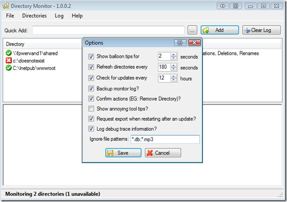
Task: Decrease update check hours down arrow
Action: coord(173,80)
